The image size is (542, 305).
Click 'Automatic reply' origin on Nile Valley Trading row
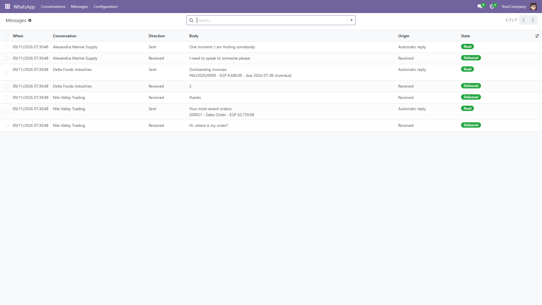point(412,109)
